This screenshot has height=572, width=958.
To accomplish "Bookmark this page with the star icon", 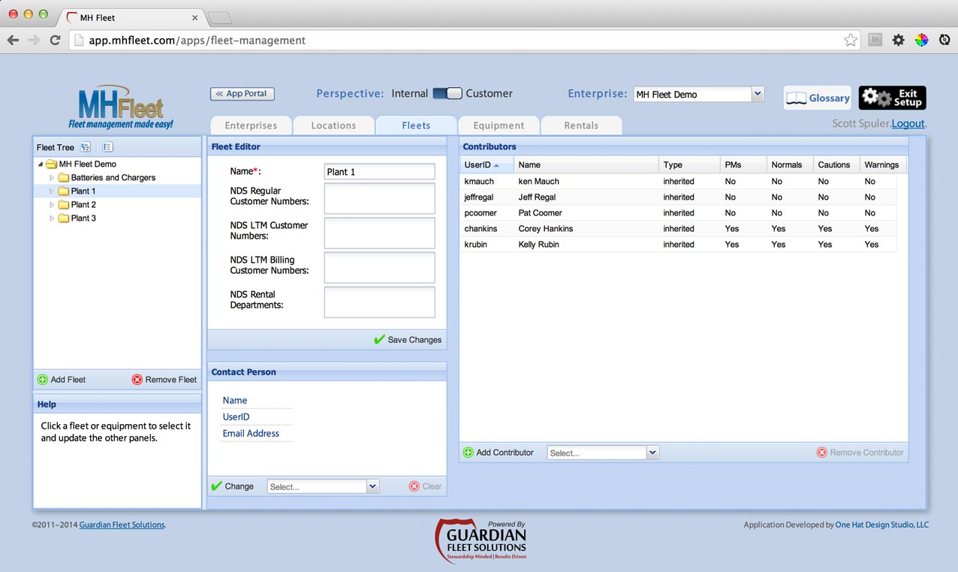I will 851,41.
